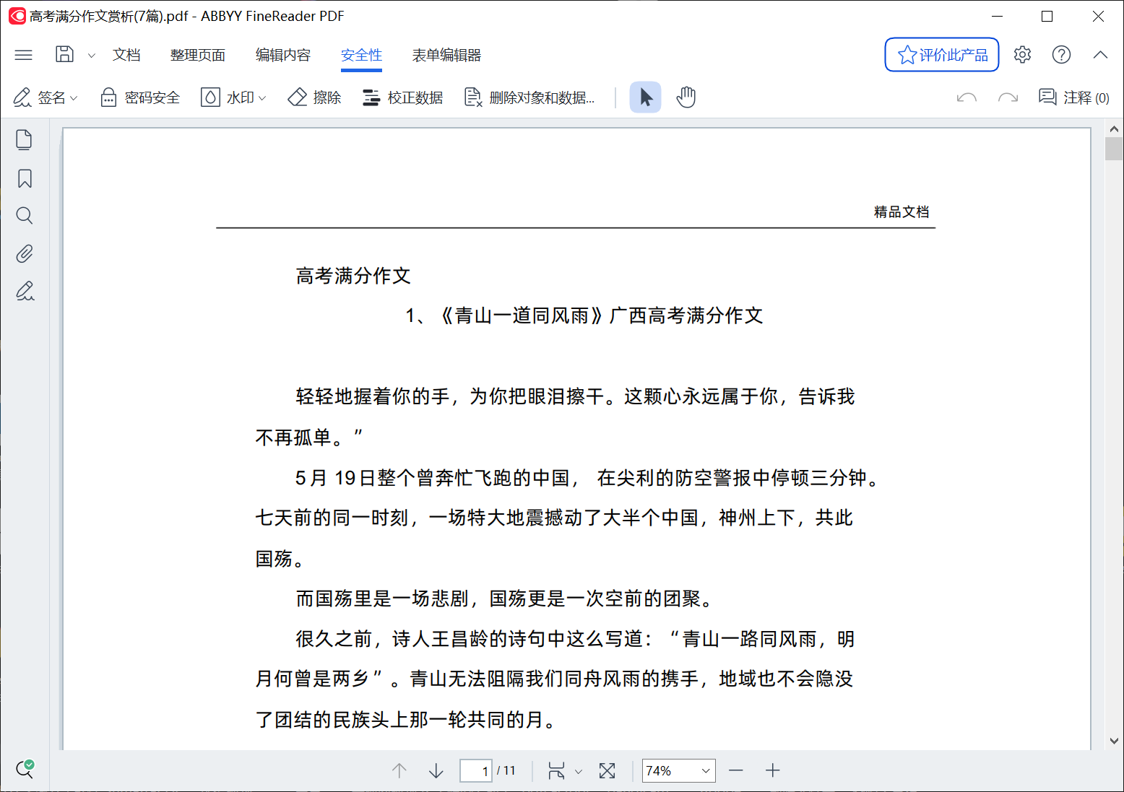Screen dimensions: 1124x792
Task: Open the hamburger main menu
Action: click(24, 55)
